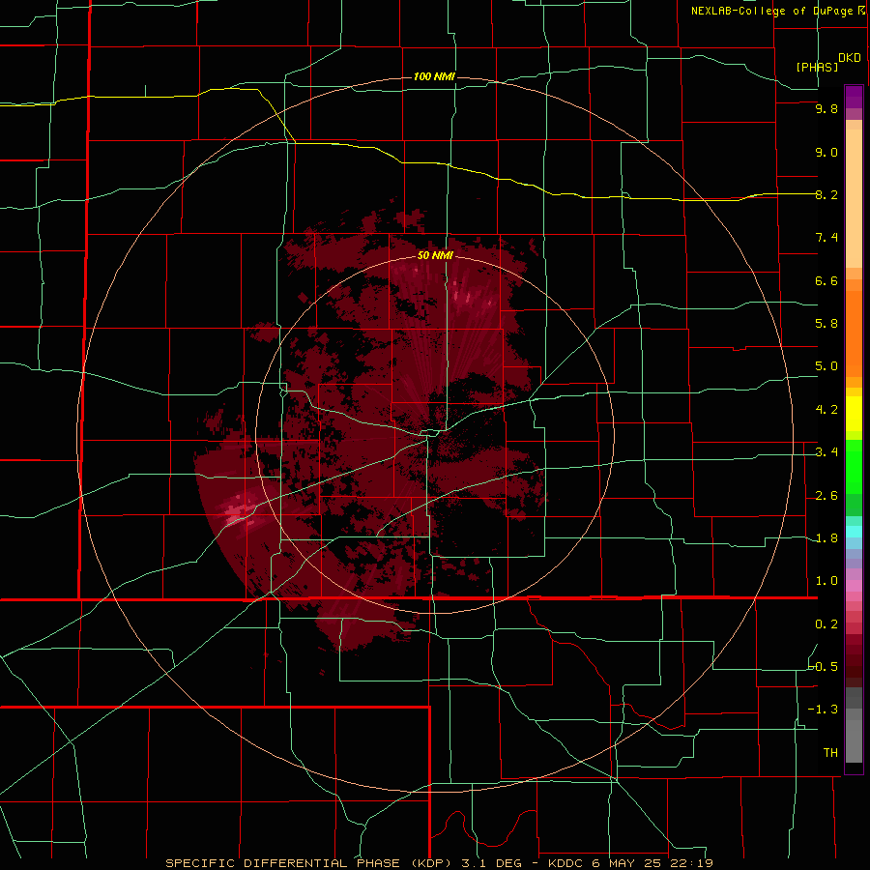The height and width of the screenshot is (870, 870).
Task: Click the 9.8 value on the color scale
Action: point(826,108)
